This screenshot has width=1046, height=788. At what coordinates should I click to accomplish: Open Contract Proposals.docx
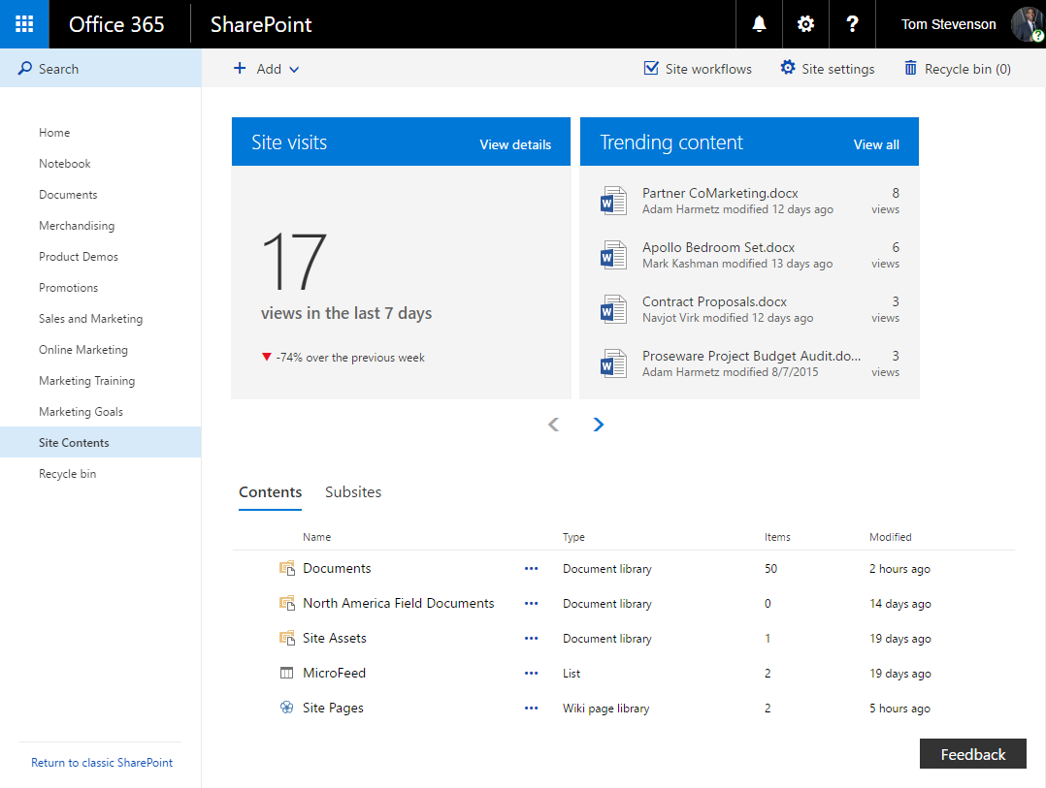[x=714, y=301]
